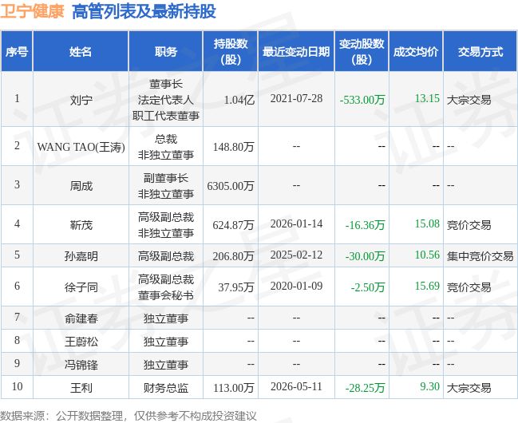Click the holding value 113.00万
This screenshot has height=423, width=518.
pyautogui.click(x=234, y=388)
